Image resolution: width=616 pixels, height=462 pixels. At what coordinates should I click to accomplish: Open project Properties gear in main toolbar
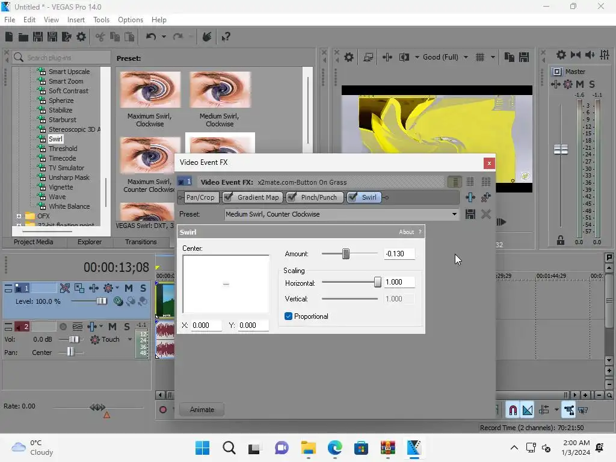[81, 37]
